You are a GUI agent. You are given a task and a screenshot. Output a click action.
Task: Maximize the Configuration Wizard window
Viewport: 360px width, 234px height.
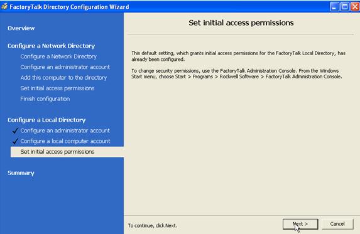click(x=345, y=7)
